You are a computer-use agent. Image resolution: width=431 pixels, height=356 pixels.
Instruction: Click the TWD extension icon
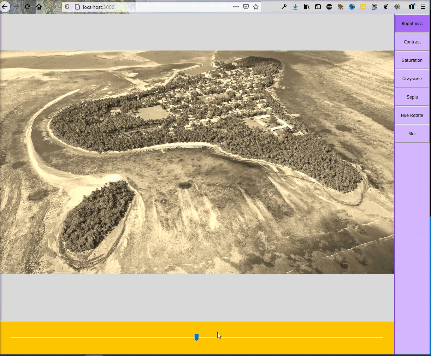click(x=329, y=7)
